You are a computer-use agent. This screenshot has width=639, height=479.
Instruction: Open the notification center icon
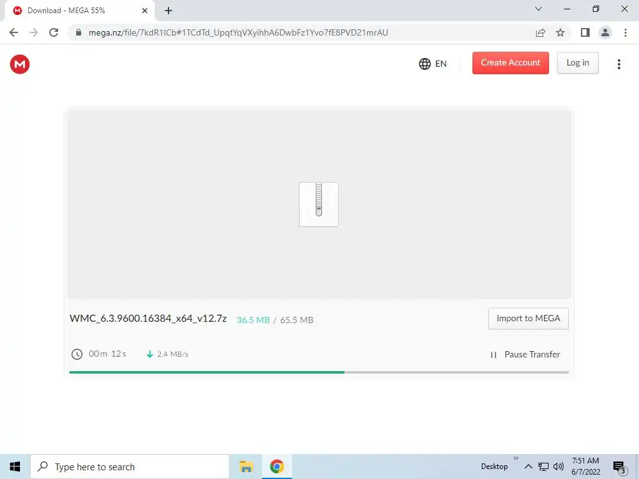[x=619, y=467]
